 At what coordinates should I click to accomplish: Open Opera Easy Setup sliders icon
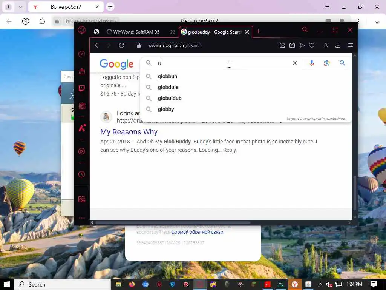[x=350, y=45]
